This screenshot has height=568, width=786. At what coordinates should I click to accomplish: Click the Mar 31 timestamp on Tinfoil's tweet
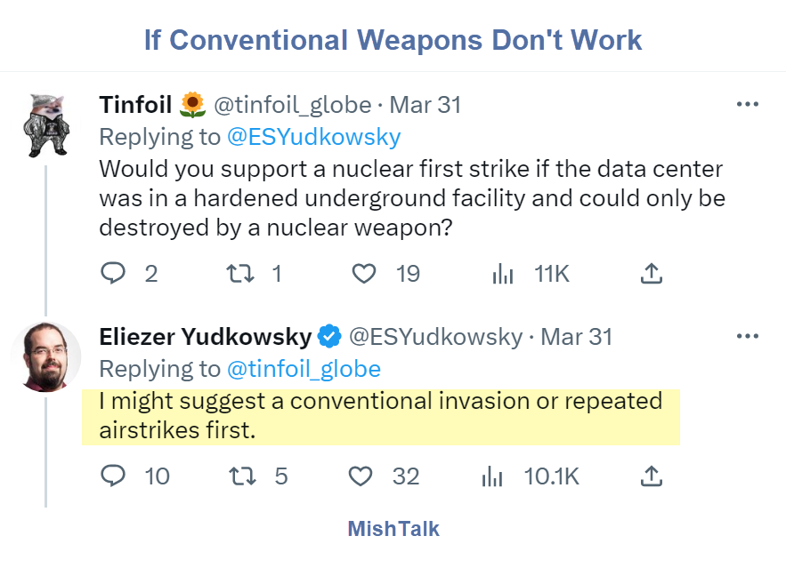pos(425,105)
